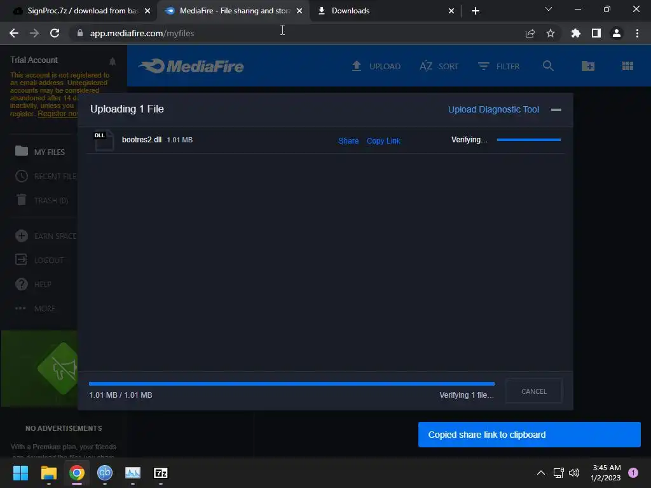Click the 1.01 MB / 1.01 MB text
The image size is (651, 488).
coord(121,395)
